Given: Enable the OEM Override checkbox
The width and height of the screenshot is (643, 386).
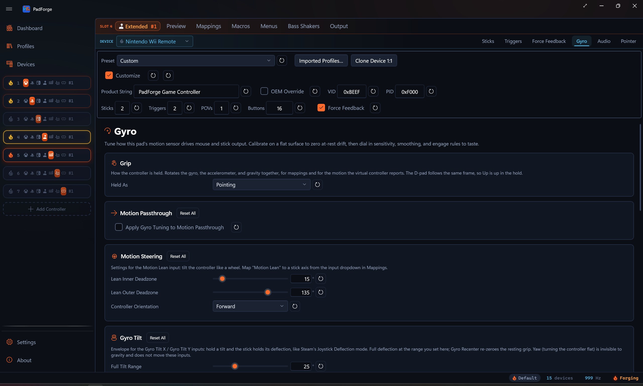Looking at the screenshot, I should coord(264,91).
